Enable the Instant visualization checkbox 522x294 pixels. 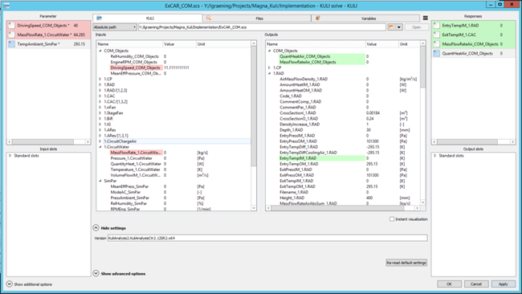tap(392, 219)
